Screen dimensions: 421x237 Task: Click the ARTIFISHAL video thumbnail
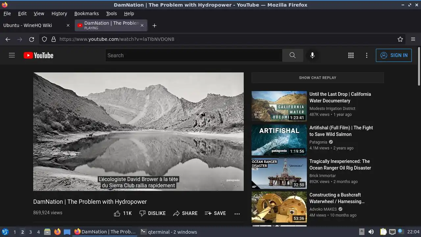pos(279,140)
